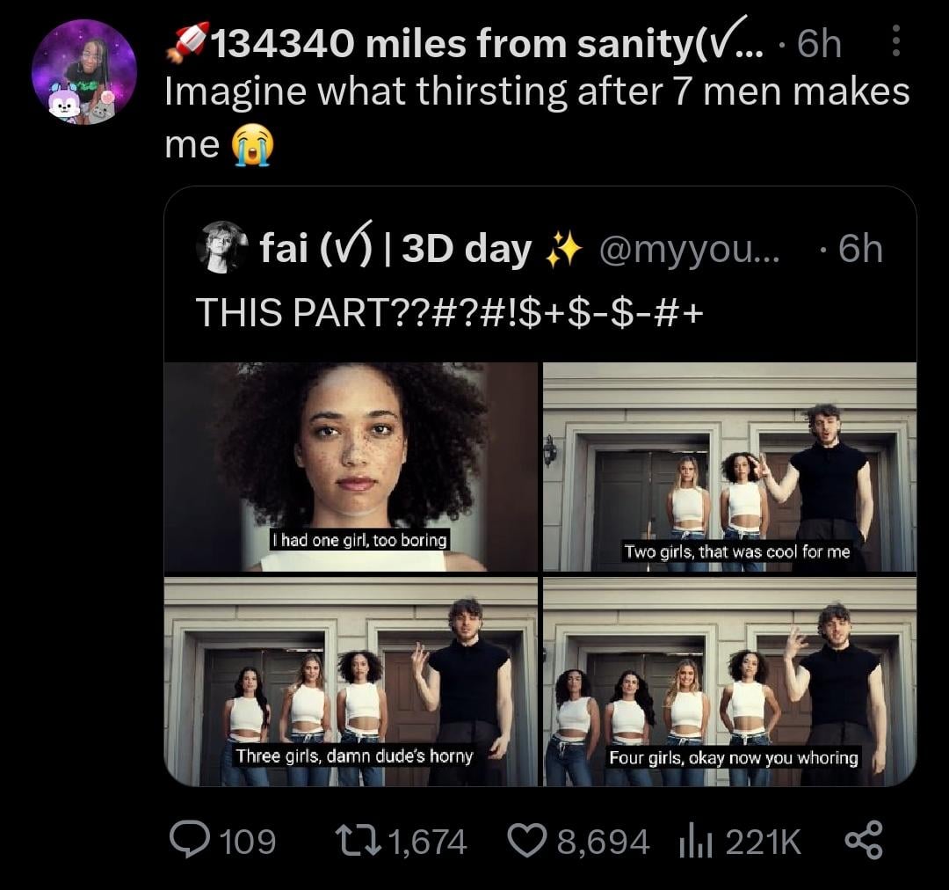
Task: Open the tweet author's profile picture
Action: (83, 72)
